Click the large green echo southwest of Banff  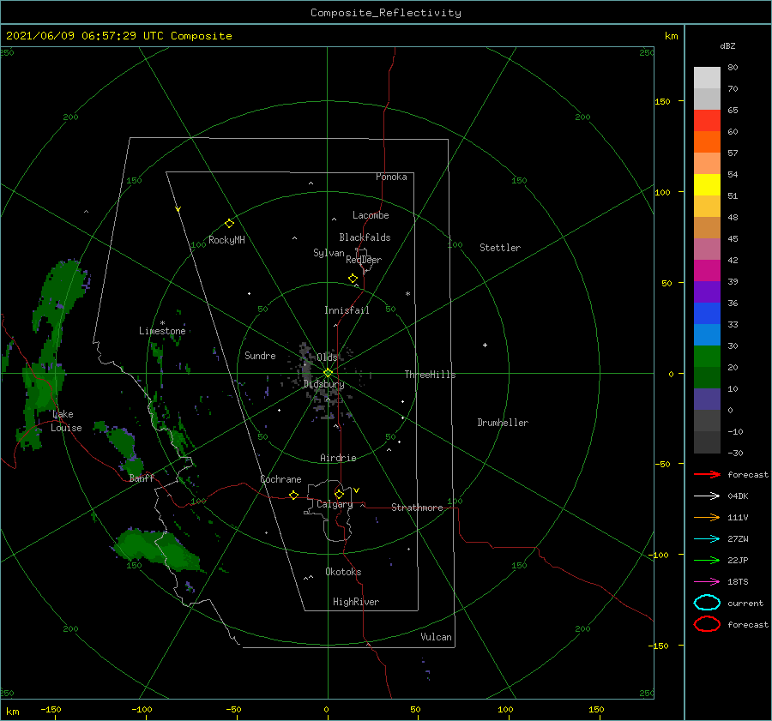157,549
